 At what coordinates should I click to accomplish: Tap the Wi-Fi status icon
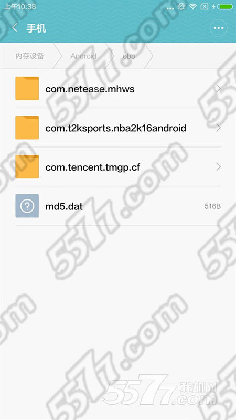pyautogui.click(x=192, y=7)
